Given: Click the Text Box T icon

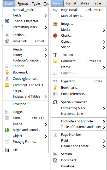Looking at the screenshot, I should [x=55, y=55].
